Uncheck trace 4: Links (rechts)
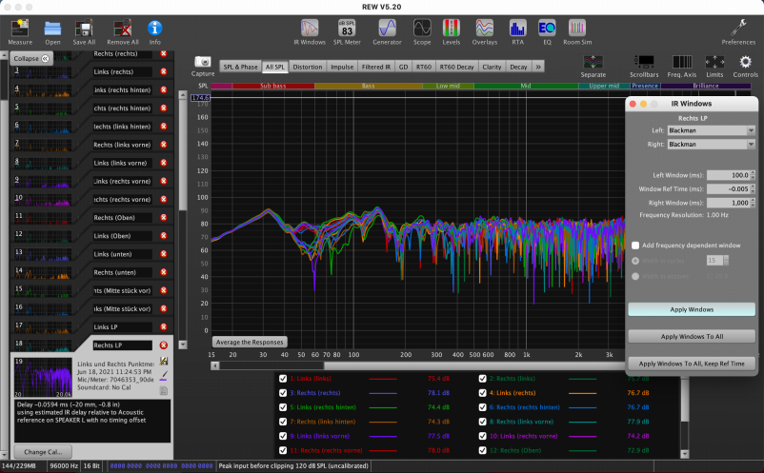764x473 pixels. (x=482, y=393)
